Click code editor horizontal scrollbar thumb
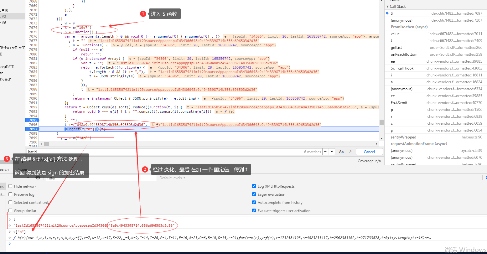The width and height of the screenshot is (487, 254). click(x=47, y=144)
